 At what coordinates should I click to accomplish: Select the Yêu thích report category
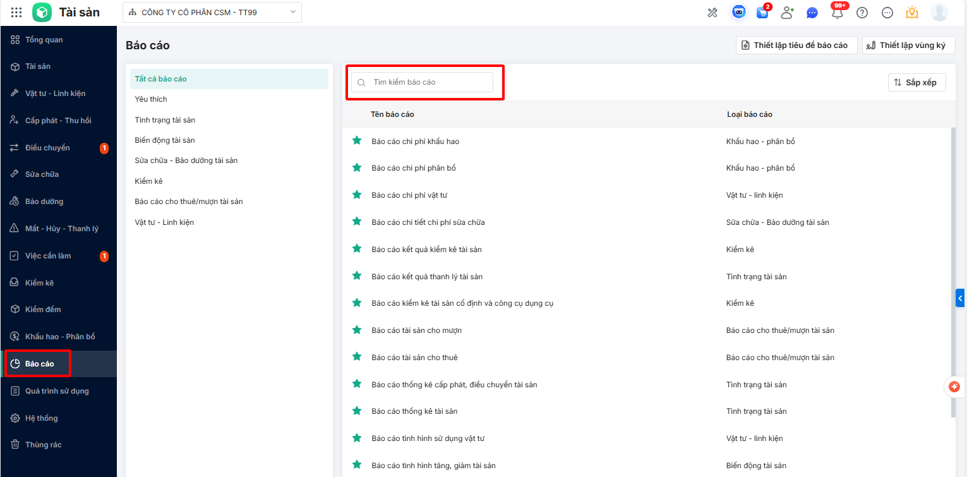pyautogui.click(x=151, y=99)
